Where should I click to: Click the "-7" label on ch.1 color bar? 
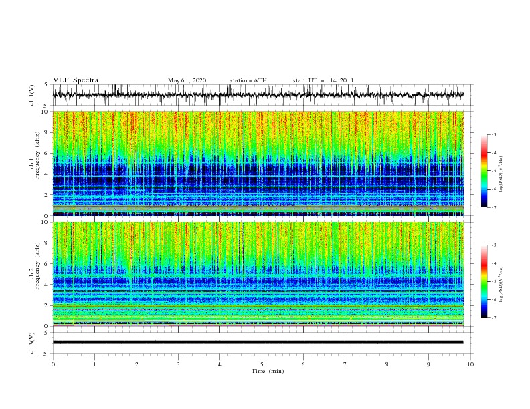(494, 207)
